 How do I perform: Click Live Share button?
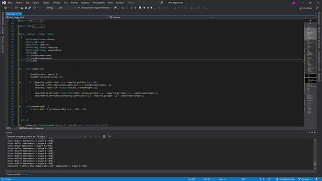tap(305, 8)
